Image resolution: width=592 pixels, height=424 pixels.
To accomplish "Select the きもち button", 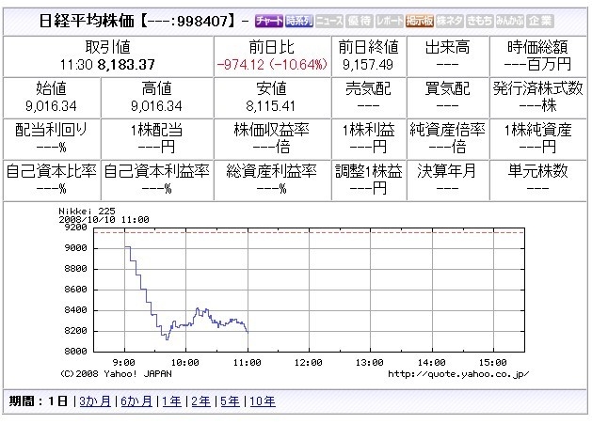I will (479, 21).
